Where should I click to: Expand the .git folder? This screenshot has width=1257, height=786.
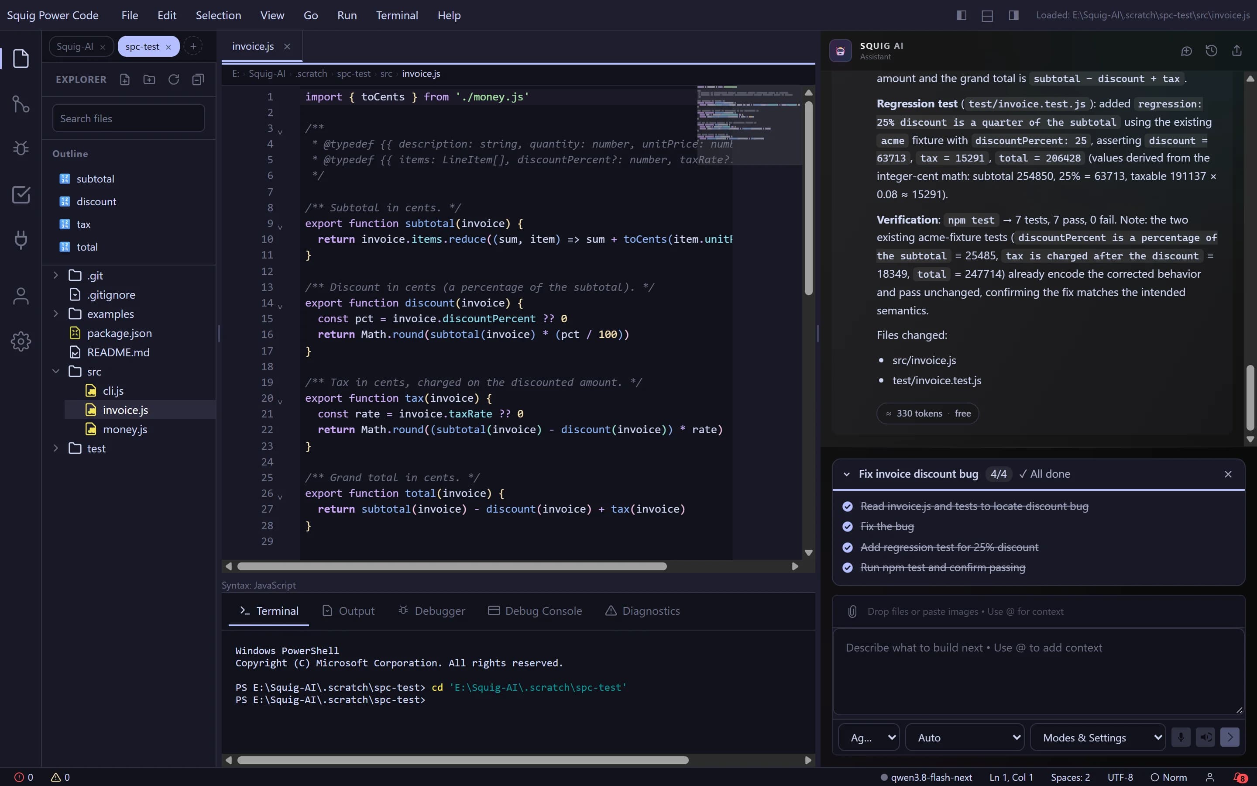55,275
